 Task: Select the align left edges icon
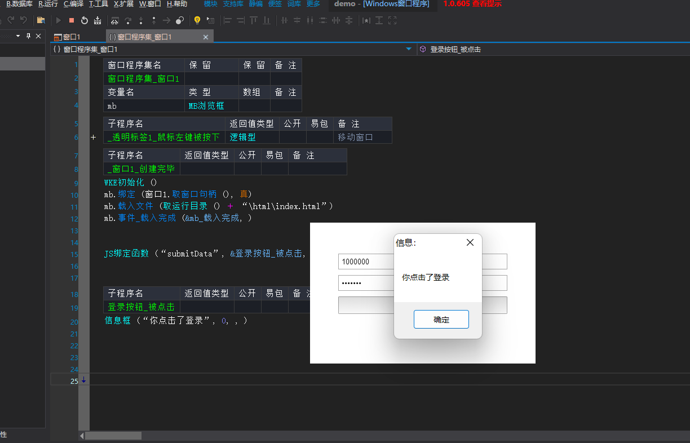pyautogui.click(x=228, y=20)
